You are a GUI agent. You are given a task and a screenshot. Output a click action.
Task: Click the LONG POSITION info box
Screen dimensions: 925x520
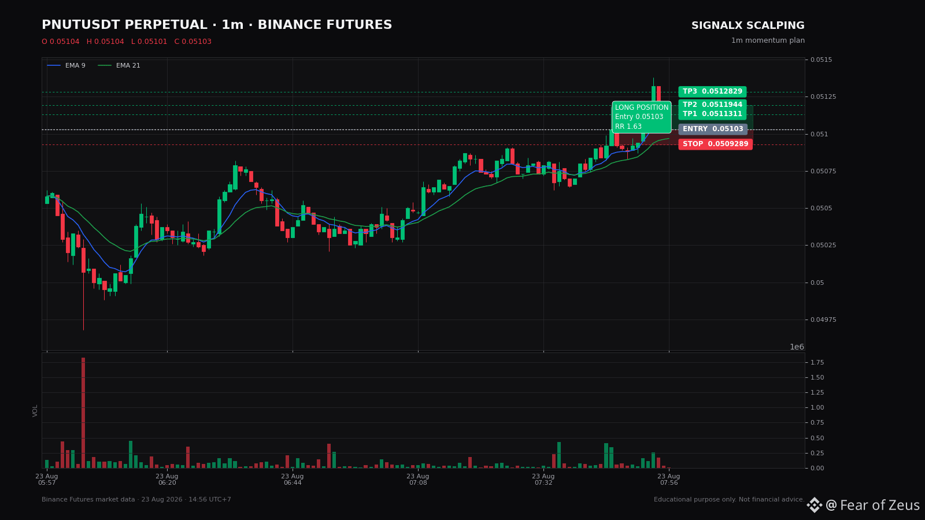coord(642,117)
